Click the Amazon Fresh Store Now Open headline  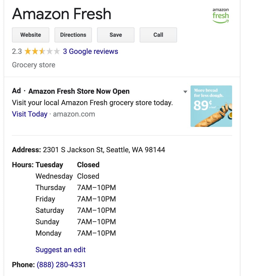pyautogui.click(x=79, y=91)
